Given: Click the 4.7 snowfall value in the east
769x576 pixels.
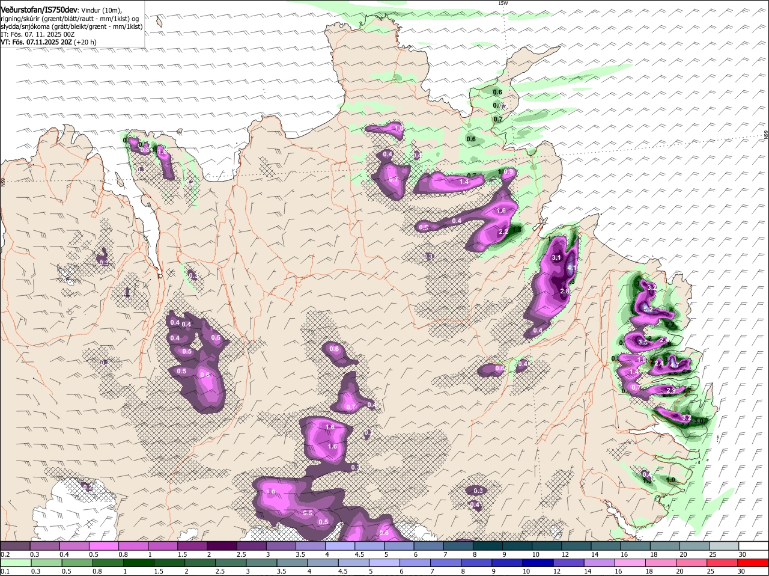Looking at the screenshot, I should click(x=674, y=364).
